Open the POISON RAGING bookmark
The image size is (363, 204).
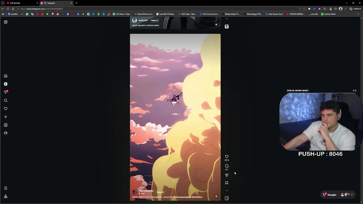tap(295, 14)
